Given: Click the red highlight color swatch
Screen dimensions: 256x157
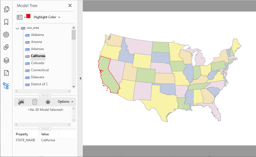Looking at the screenshot, I should coord(28,16).
